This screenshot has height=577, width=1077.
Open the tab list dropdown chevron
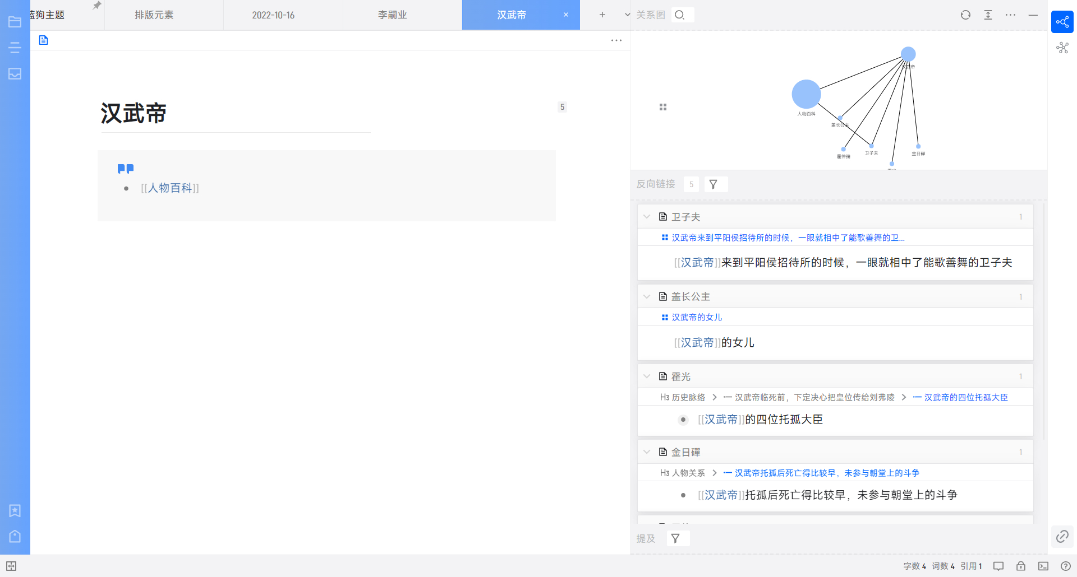(627, 15)
